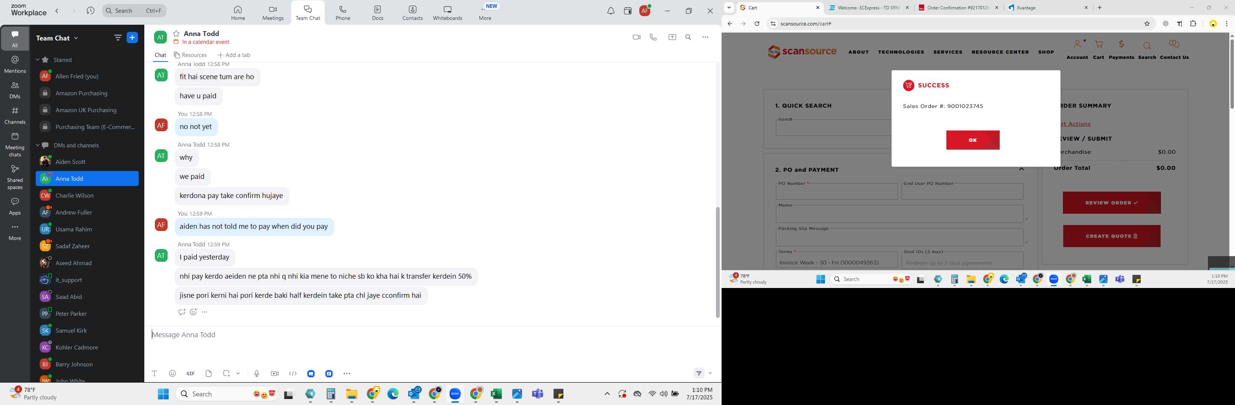Viewport: 1235px width, 405px height.
Task: Open the Charlie Wilson chat
Action: 87,196
